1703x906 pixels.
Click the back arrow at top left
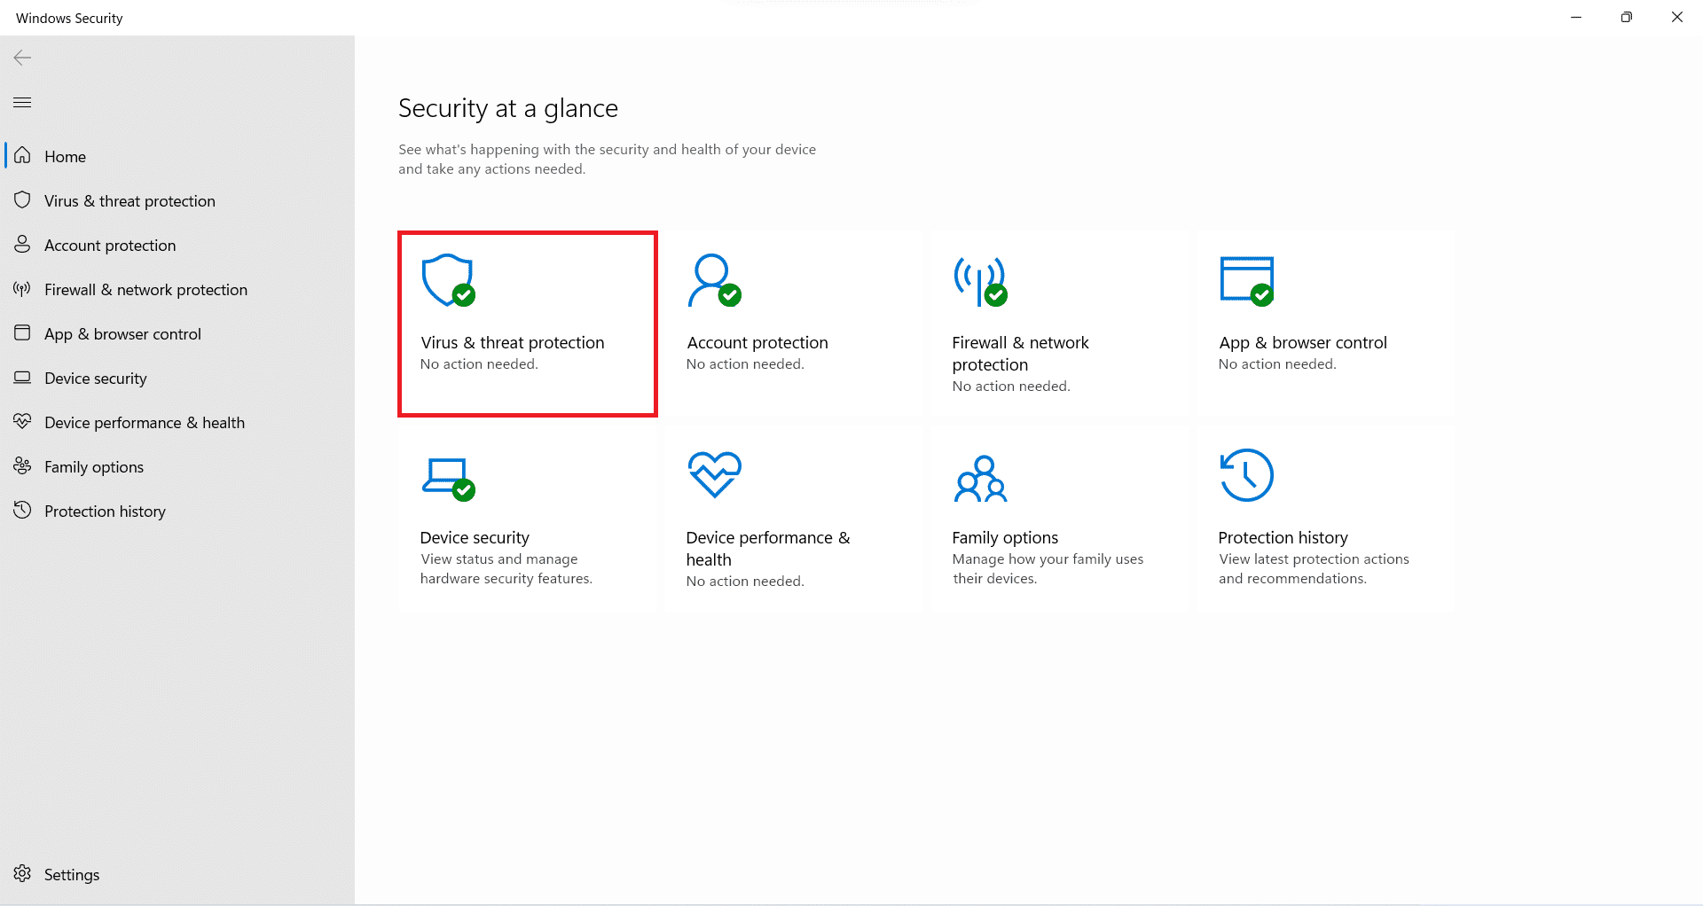21,57
